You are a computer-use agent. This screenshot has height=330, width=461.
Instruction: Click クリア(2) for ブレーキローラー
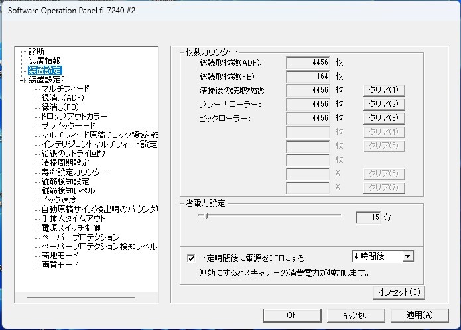[x=384, y=104]
